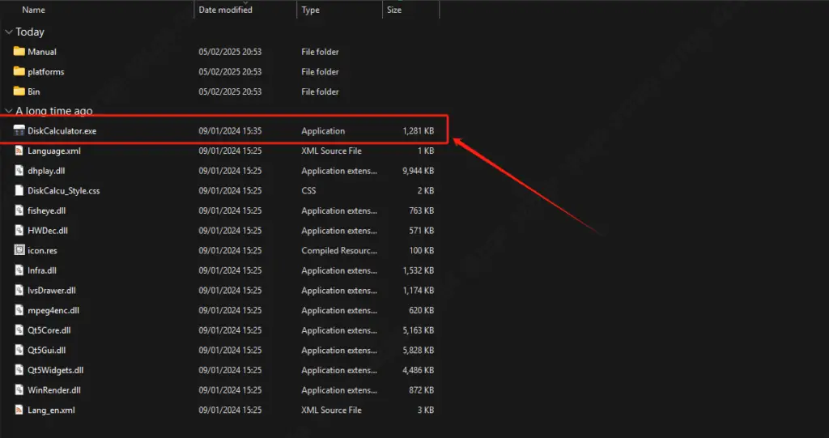Click the dhplay.dll file icon

pyautogui.click(x=19, y=171)
